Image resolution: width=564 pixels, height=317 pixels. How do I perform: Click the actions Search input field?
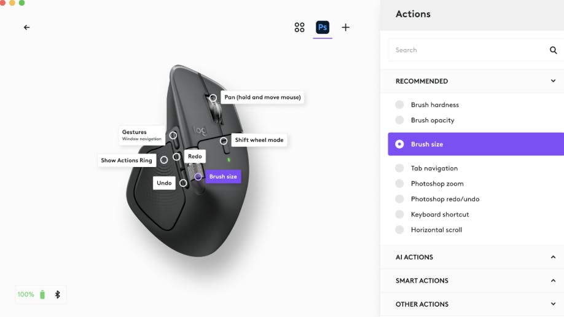(x=467, y=50)
